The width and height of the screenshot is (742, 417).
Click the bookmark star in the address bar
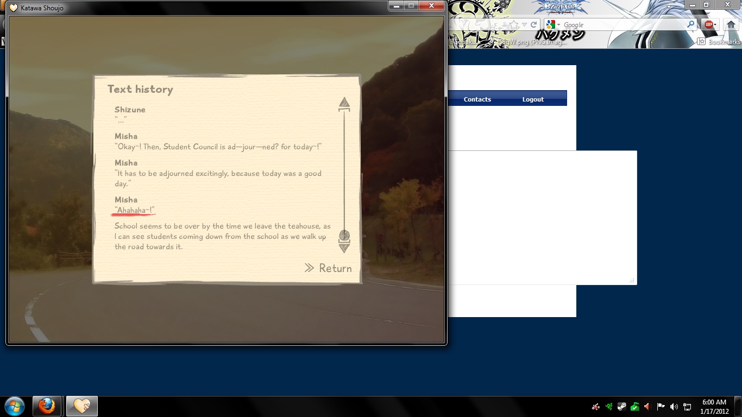[514, 24]
